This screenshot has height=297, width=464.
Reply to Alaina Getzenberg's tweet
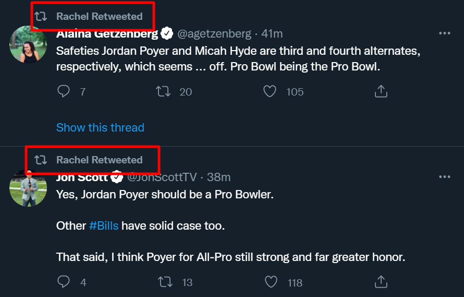(63, 91)
